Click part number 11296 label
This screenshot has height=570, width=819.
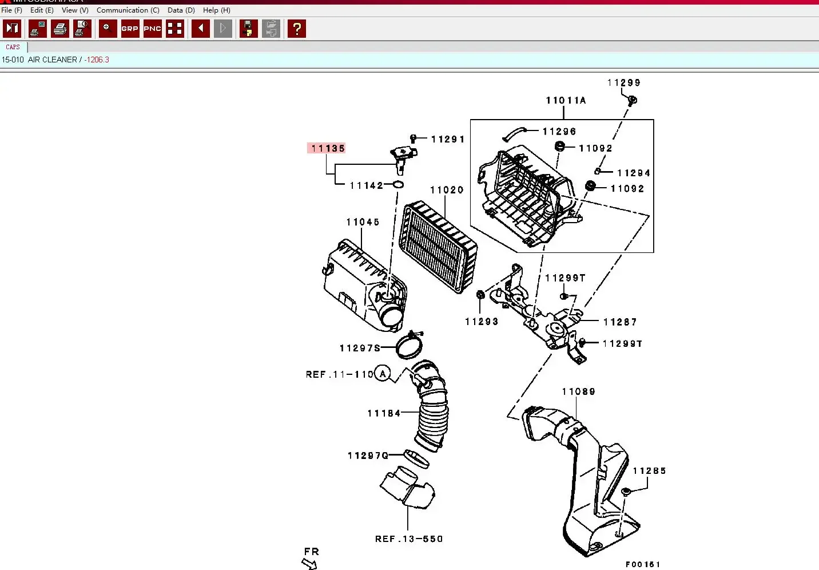559,132
